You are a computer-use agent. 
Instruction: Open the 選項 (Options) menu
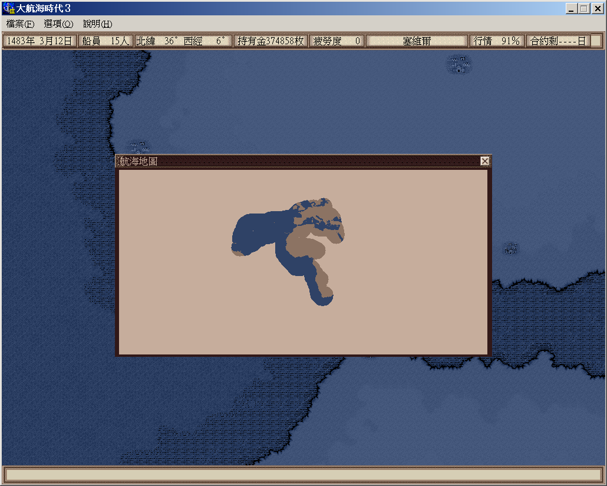[58, 24]
